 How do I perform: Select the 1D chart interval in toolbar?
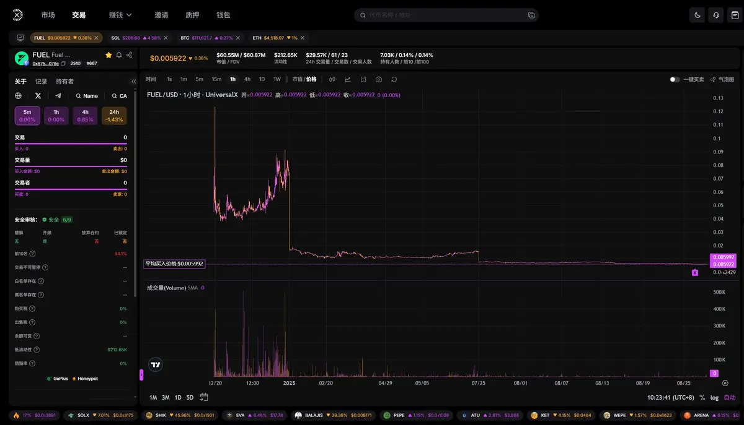coord(262,79)
